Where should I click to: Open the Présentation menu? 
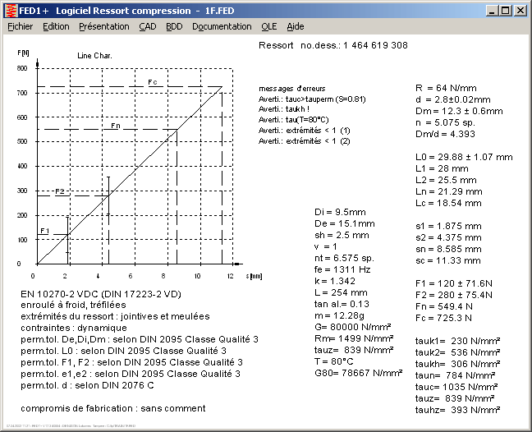(103, 26)
